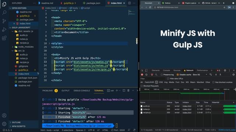This screenshot has width=236, height=132.
Task: Kill the terminal with trash icon
Action: tap(128, 91)
